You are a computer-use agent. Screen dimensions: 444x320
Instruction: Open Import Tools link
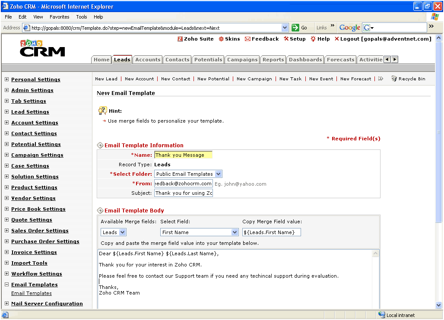(x=29, y=263)
